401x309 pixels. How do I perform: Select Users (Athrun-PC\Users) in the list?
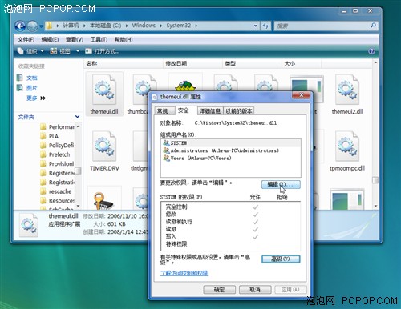(231, 158)
